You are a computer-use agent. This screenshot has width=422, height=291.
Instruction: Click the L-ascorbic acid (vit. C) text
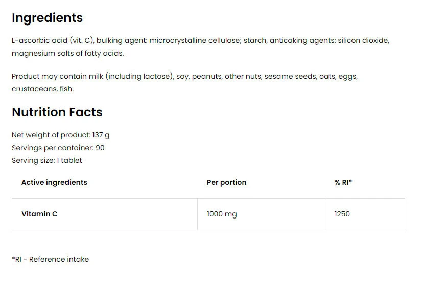tap(53, 40)
